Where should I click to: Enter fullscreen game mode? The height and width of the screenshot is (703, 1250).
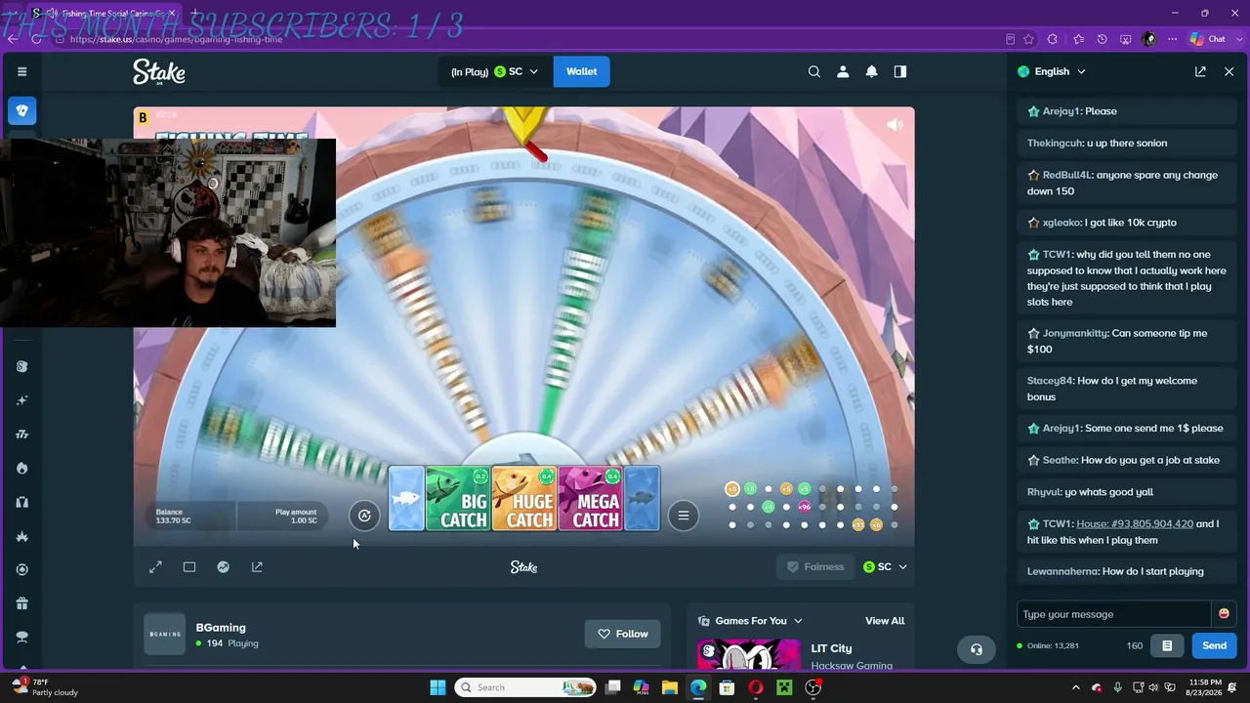[155, 566]
